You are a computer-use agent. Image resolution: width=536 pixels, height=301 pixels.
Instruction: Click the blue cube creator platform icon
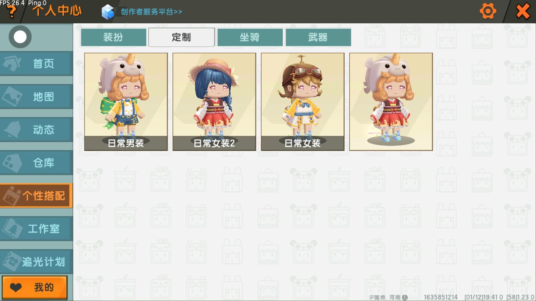(108, 12)
